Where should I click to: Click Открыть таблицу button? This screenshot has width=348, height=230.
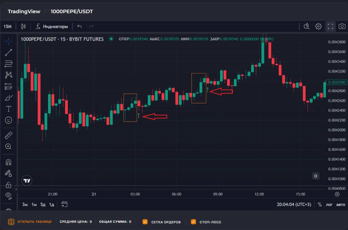30,222
